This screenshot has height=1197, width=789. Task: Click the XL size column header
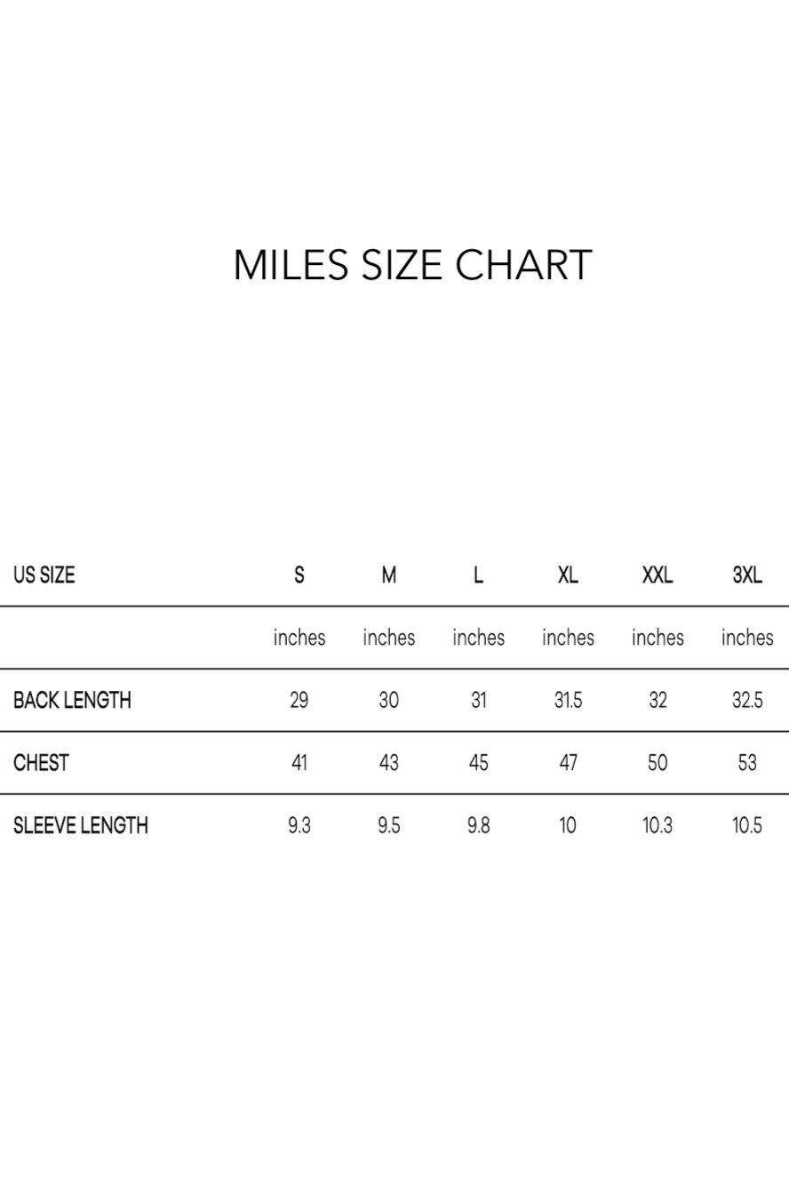568,574
